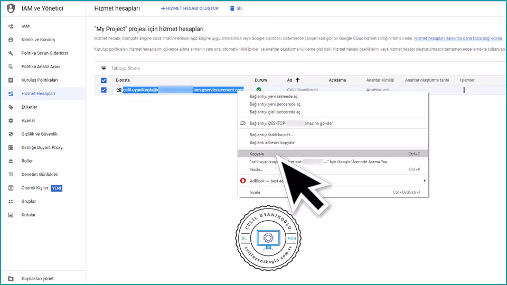Click the green status checkmark in Durum column
Image resolution: width=507 pixels, height=285 pixels.
259,90
